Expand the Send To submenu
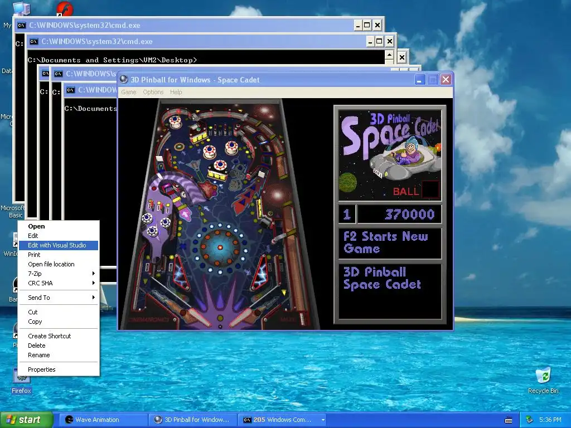Image resolution: width=571 pixels, height=428 pixels. (x=58, y=298)
